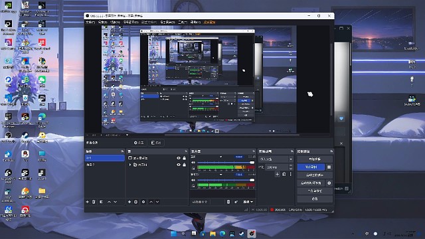
Task: Open the Help menu in OBS
Action: click(195, 22)
